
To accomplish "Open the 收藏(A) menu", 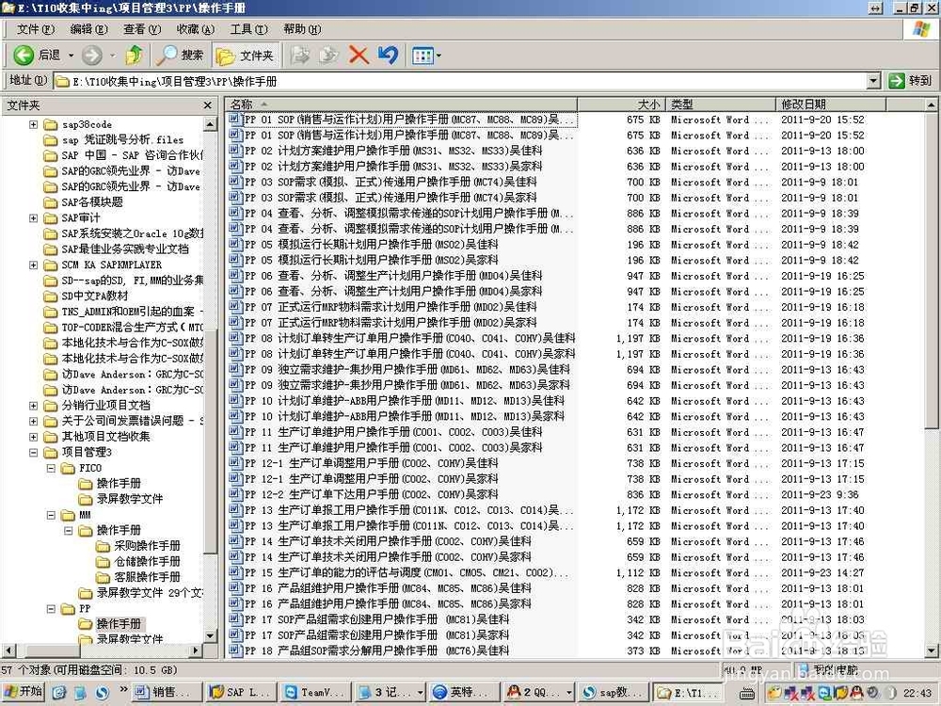I will pyautogui.click(x=196, y=29).
